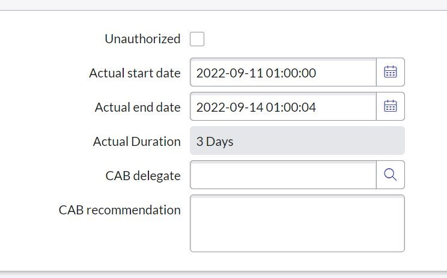Click the CAB delegate lookup magnifier icon
This screenshot has height=278, width=447.
(x=391, y=175)
